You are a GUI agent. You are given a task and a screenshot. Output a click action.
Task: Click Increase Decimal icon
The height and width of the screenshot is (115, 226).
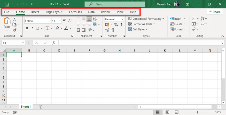coord(107,30)
